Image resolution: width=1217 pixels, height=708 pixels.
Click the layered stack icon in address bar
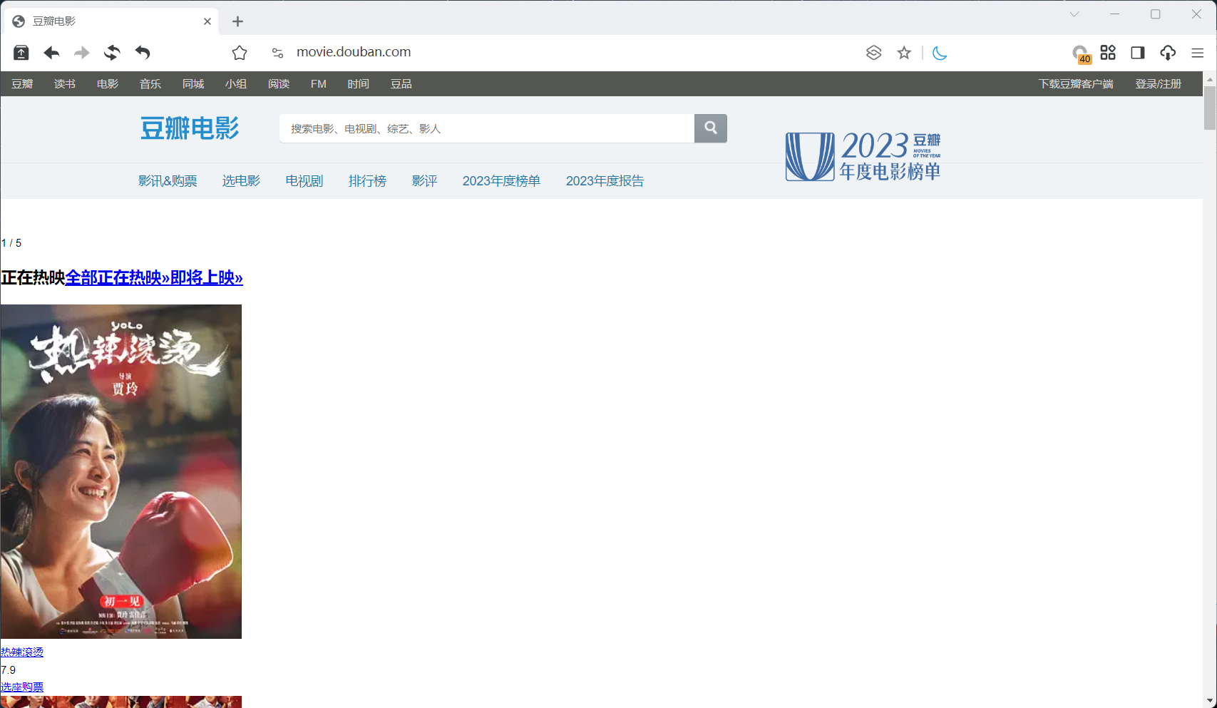coord(873,53)
